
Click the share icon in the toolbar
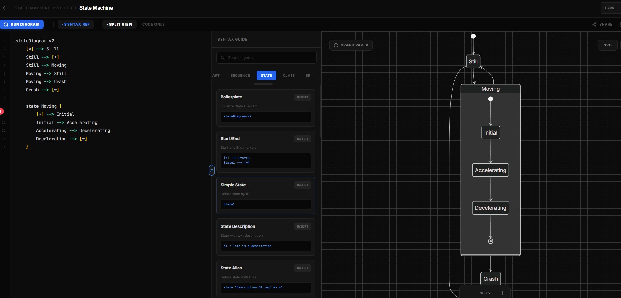click(594, 25)
